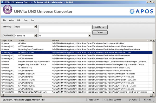Click the horizontal scrollbar thumb

pos(23,95)
